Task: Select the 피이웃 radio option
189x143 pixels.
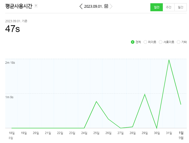Action: coord(145,42)
